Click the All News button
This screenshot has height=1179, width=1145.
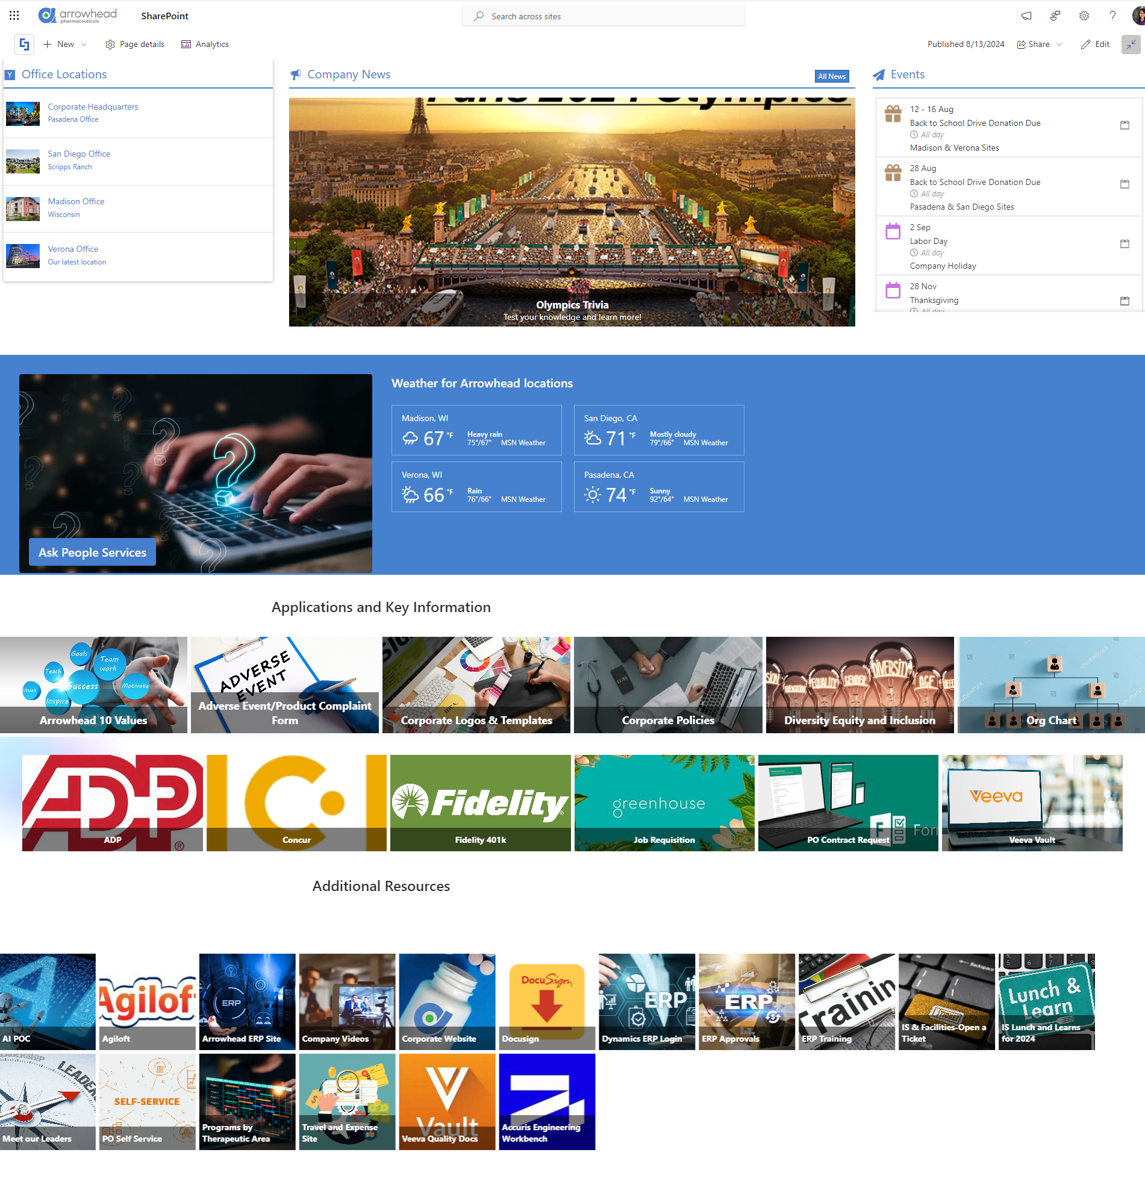click(832, 77)
